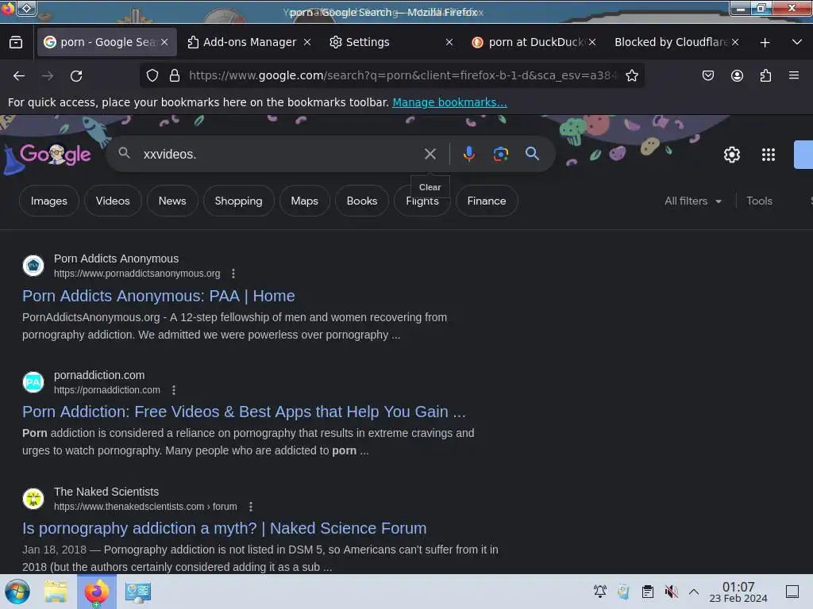This screenshot has width=813, height=609.
Task: Show site security padlock info
Action: point(175,75)
